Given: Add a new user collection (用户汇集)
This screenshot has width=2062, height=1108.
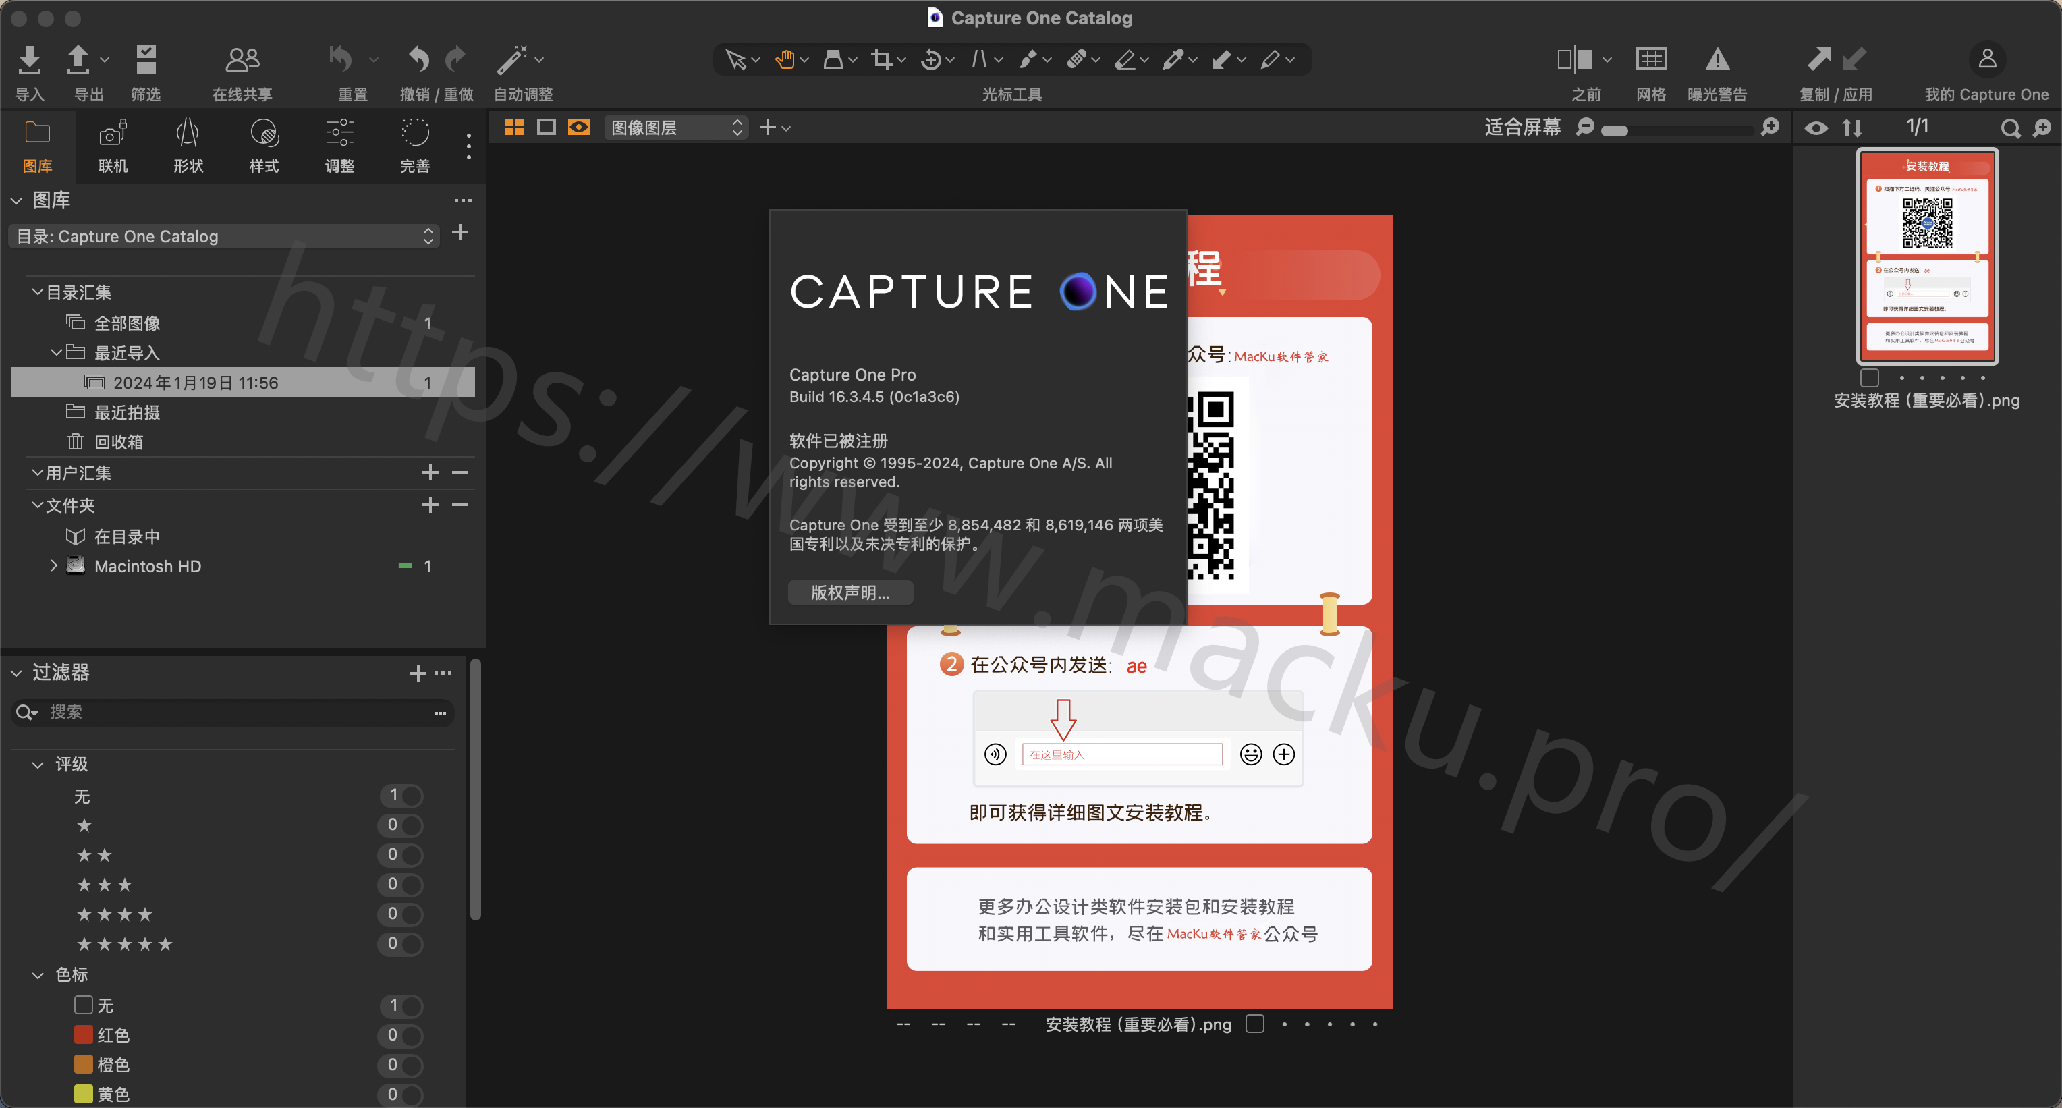Looking at the screenshot, I should pos(430,472).
